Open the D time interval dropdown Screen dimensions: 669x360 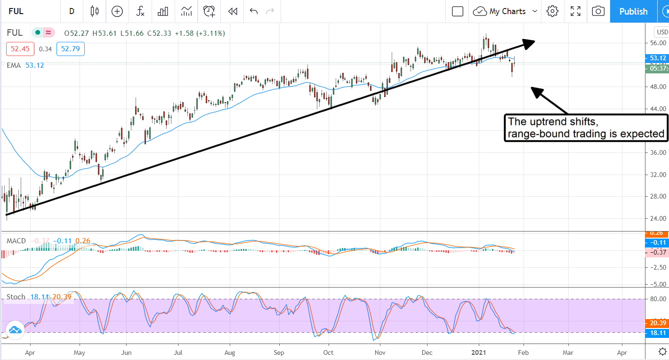[x=72, y=11]
